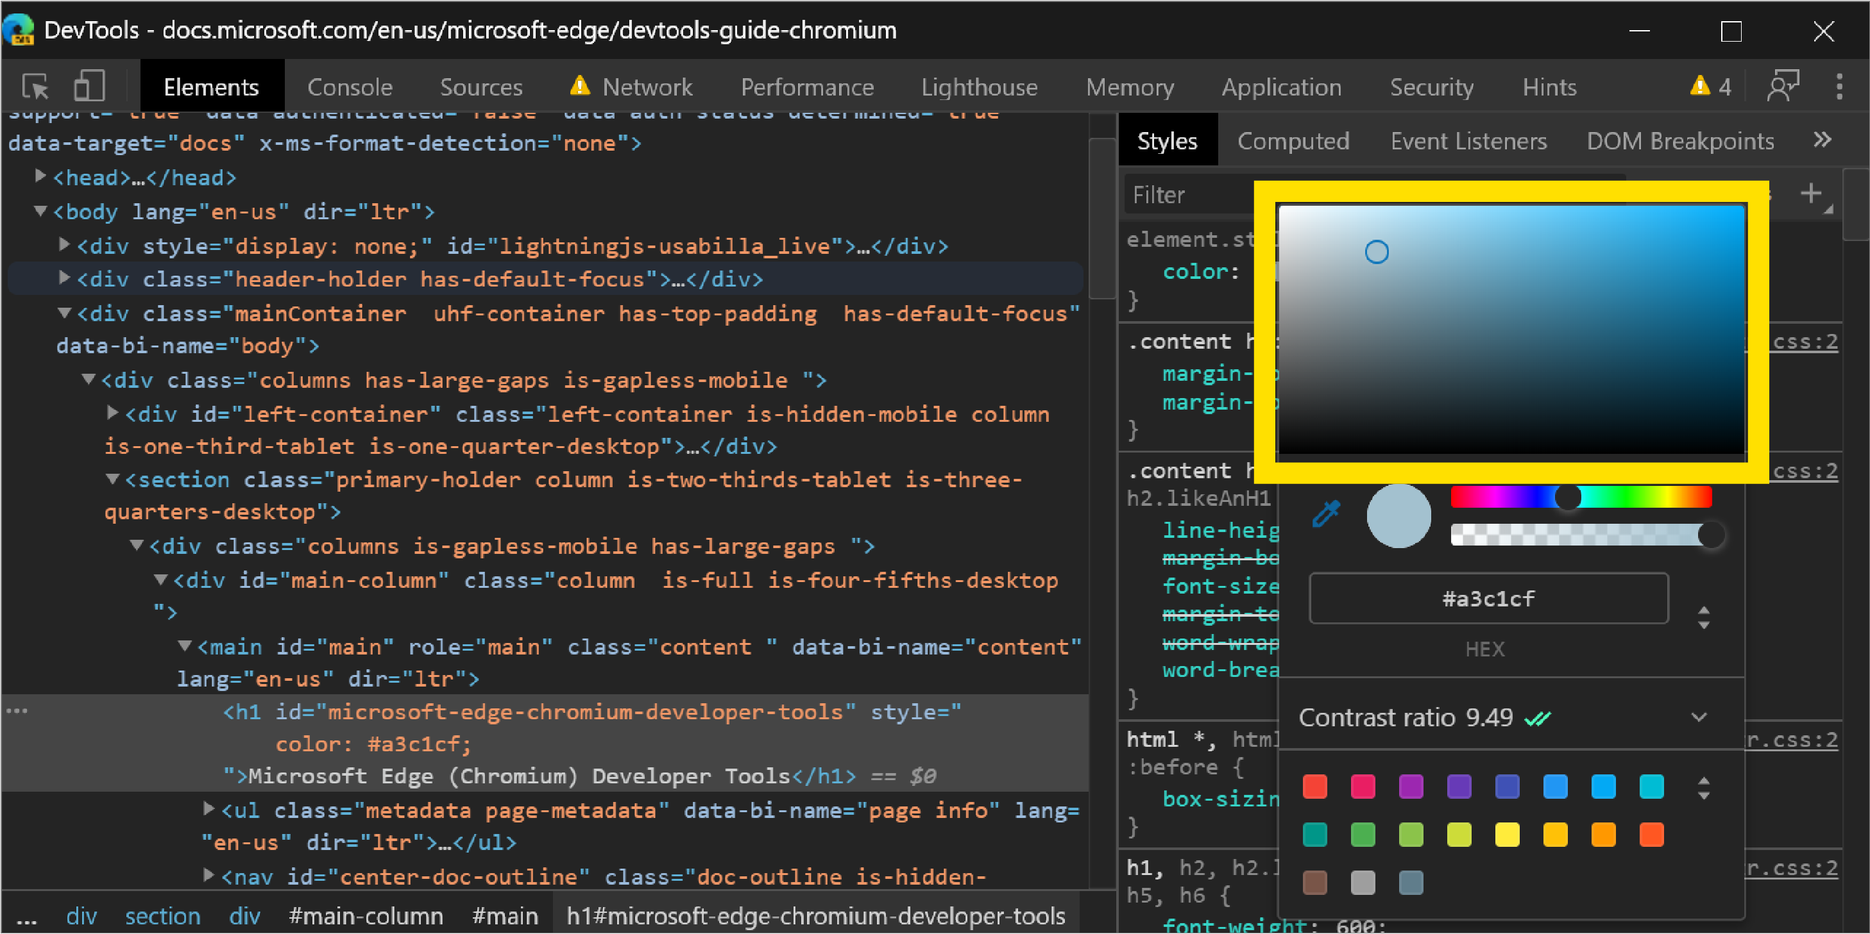
Task: Click the overflow menu icon in DevTools
Action: click(x=1839, y=86)
